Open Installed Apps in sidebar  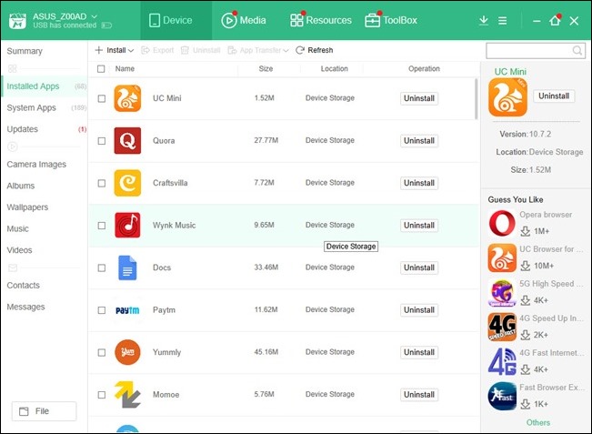click(x=45, y=86)
